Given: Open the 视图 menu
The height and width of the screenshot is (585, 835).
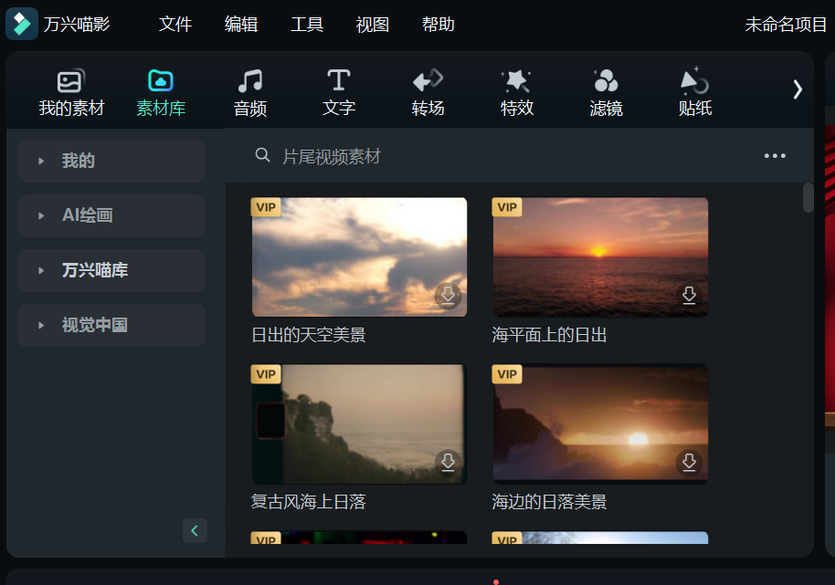Looking at the screenshot, I should click(372, 25).
